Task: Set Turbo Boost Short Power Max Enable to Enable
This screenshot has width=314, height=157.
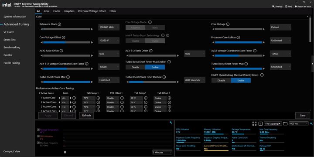Action: (x=155, y=67)
